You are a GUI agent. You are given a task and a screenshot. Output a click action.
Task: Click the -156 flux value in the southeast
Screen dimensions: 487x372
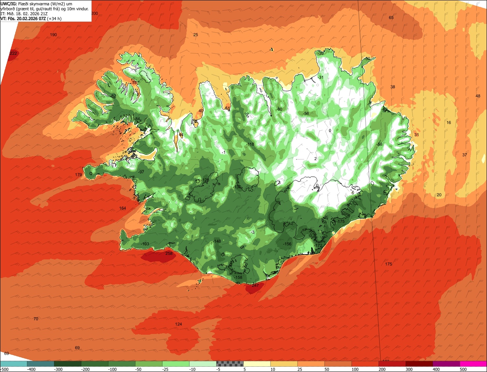[287, 244]
